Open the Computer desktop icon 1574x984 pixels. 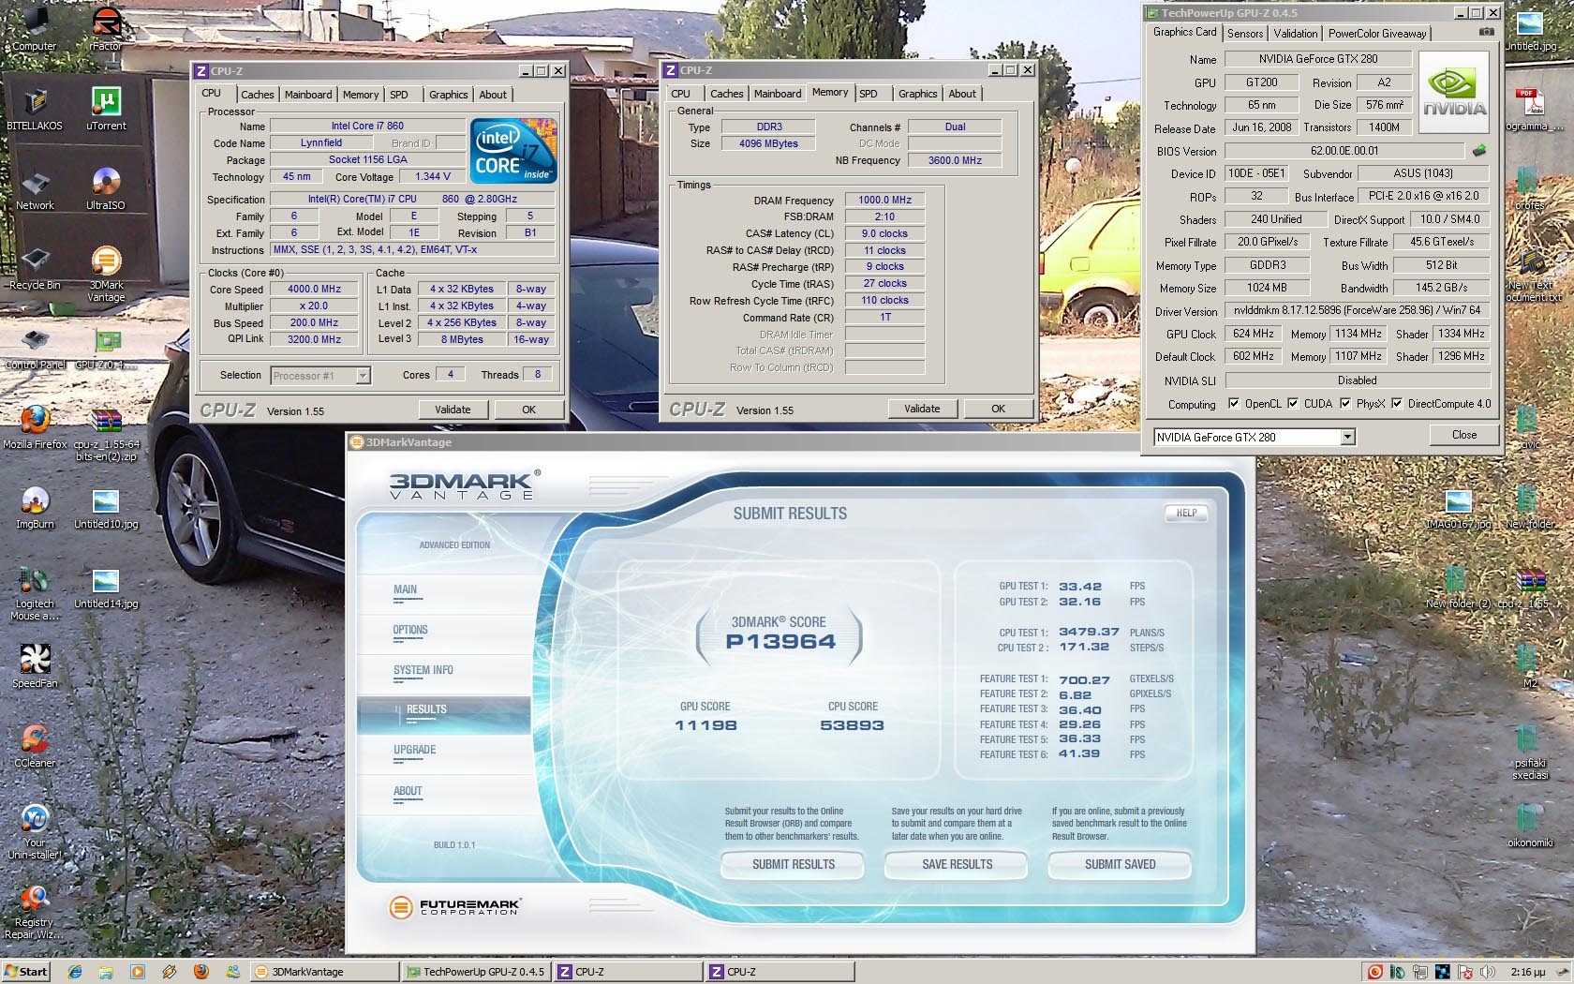click(34, 28)
